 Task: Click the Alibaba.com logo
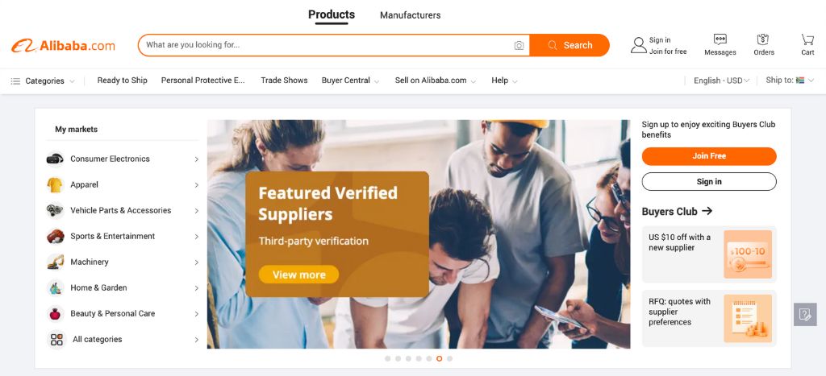pos(63,45)
